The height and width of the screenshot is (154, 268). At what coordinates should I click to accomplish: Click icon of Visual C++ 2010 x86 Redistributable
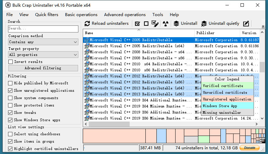(87, 70)
